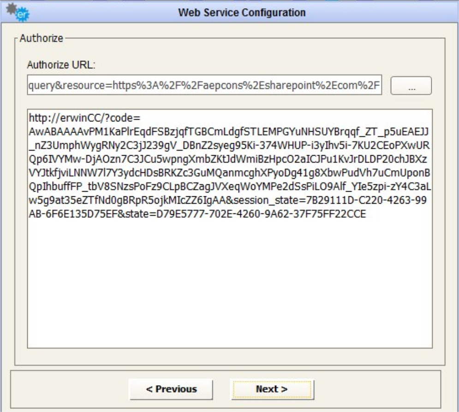Click the blank area below the response text
This screenshot has height=412, width=459.
click(x=230, y=286)
